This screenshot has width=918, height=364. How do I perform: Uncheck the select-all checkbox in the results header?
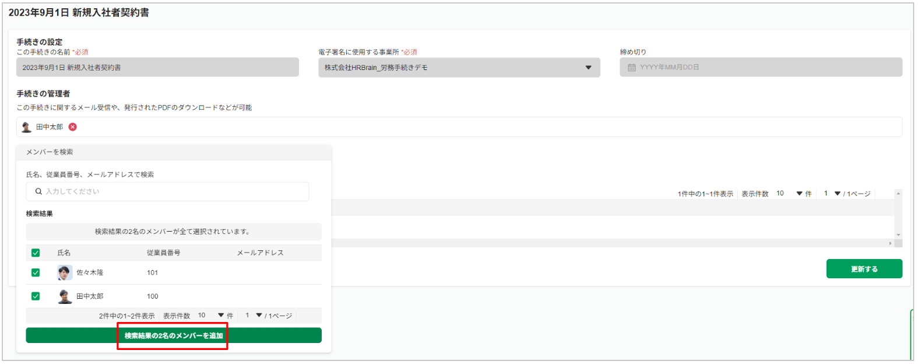[36, 253]
